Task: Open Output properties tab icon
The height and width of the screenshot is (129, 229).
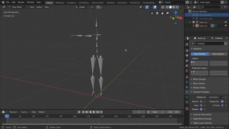Action: coord(187,56)
